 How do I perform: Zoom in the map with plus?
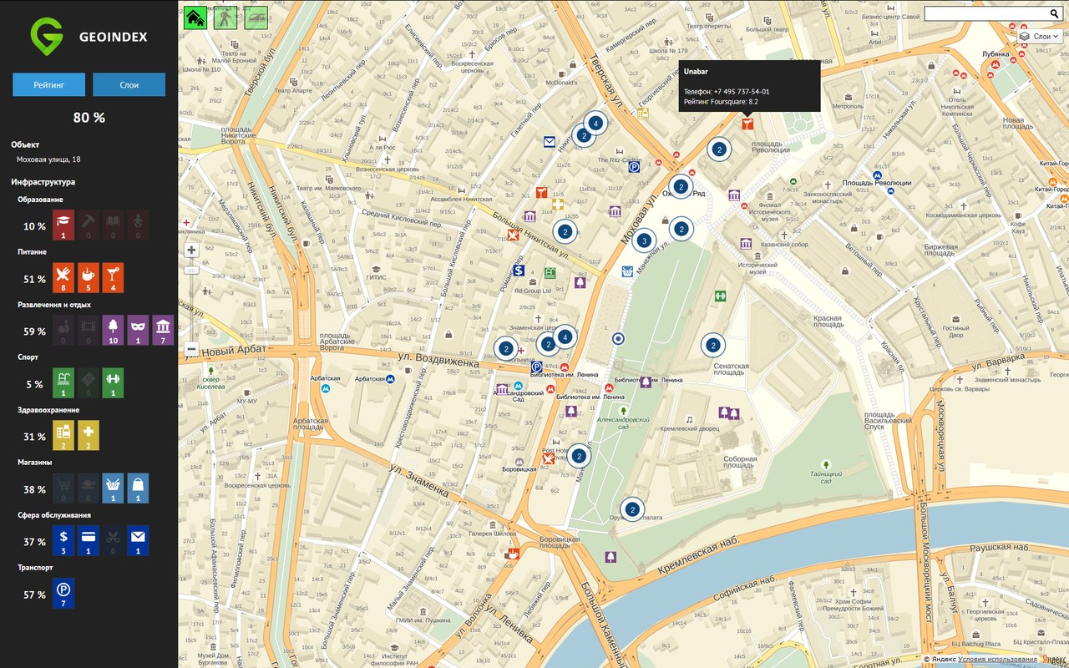(191, 250)
